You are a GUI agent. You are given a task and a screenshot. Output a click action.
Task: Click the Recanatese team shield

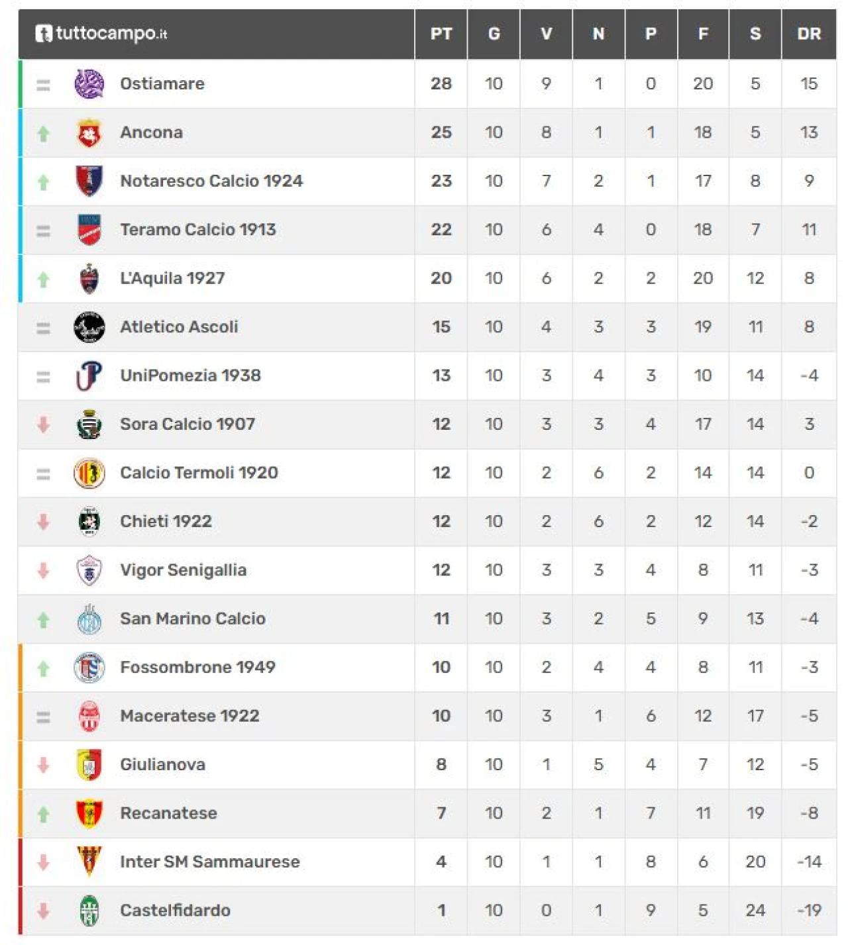[x=89, y=813]
